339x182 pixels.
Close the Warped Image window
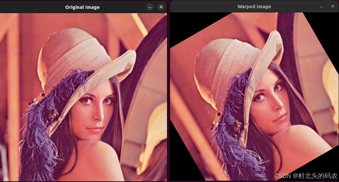click(333, 7)
